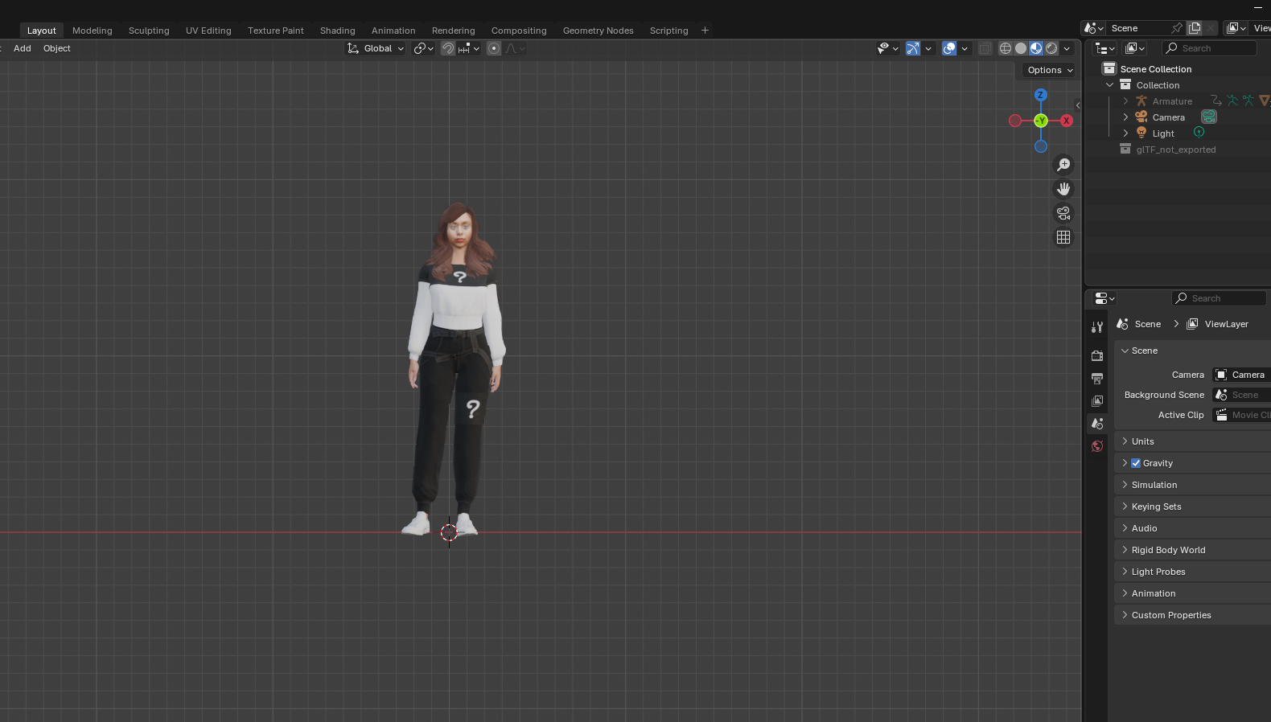
Task: Open the Global transform orientation dropdown
Action: pyautogui.click(x=376, y=48)
